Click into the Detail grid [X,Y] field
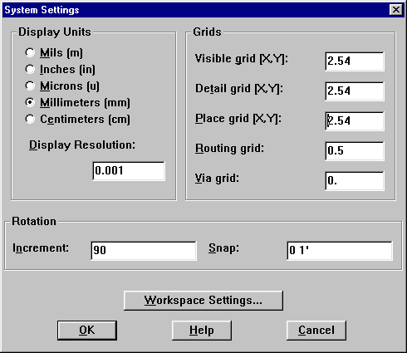The width and height of the screenshot is (407, 353). point(355,91)
